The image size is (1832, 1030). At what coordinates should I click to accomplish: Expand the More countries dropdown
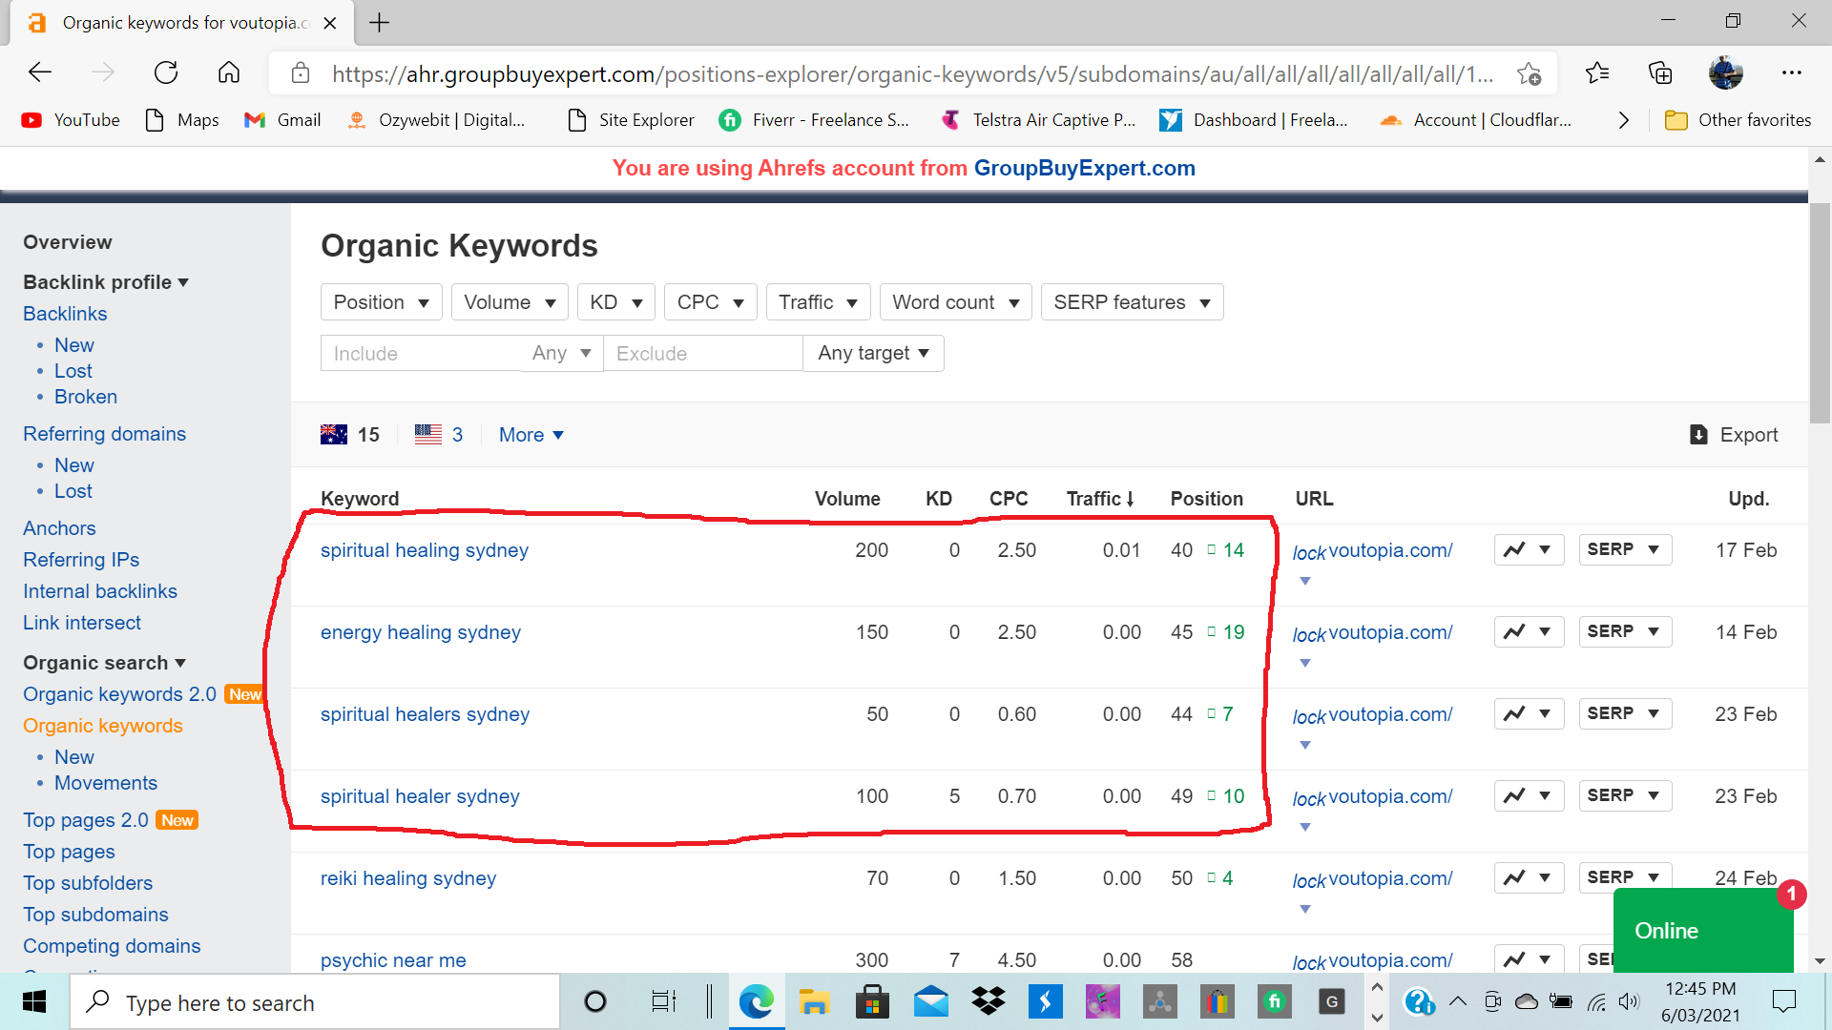[x=531, y=435]
